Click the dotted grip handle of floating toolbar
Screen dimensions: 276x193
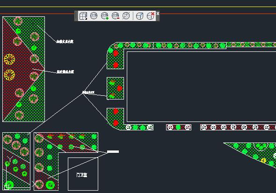pyautogui.click(x=76, y=16)
